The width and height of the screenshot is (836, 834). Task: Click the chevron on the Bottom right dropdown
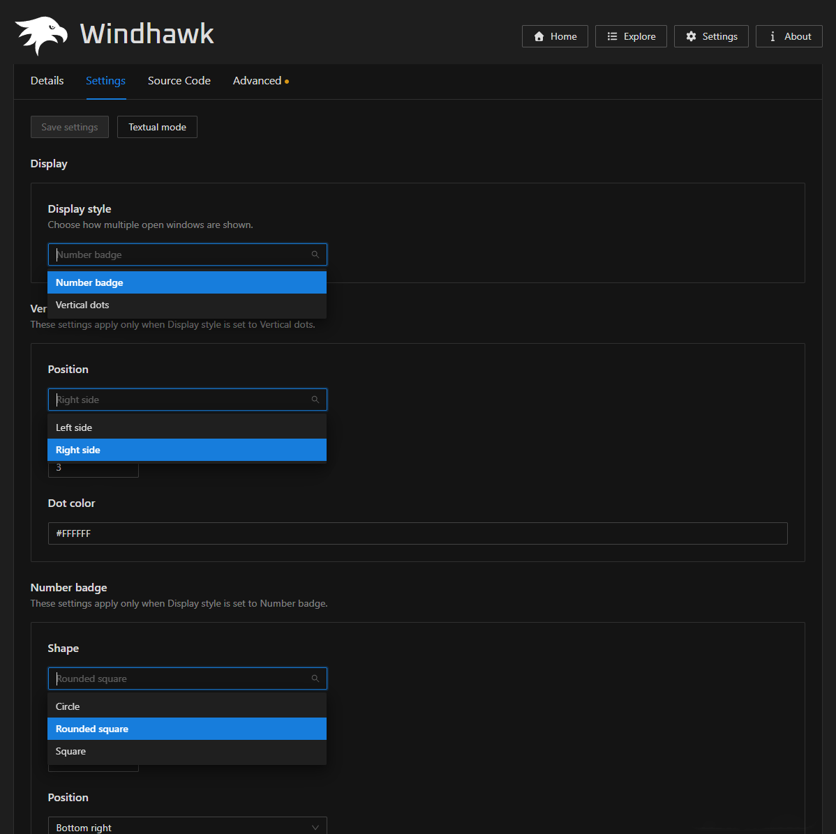[x=315, y=828]
